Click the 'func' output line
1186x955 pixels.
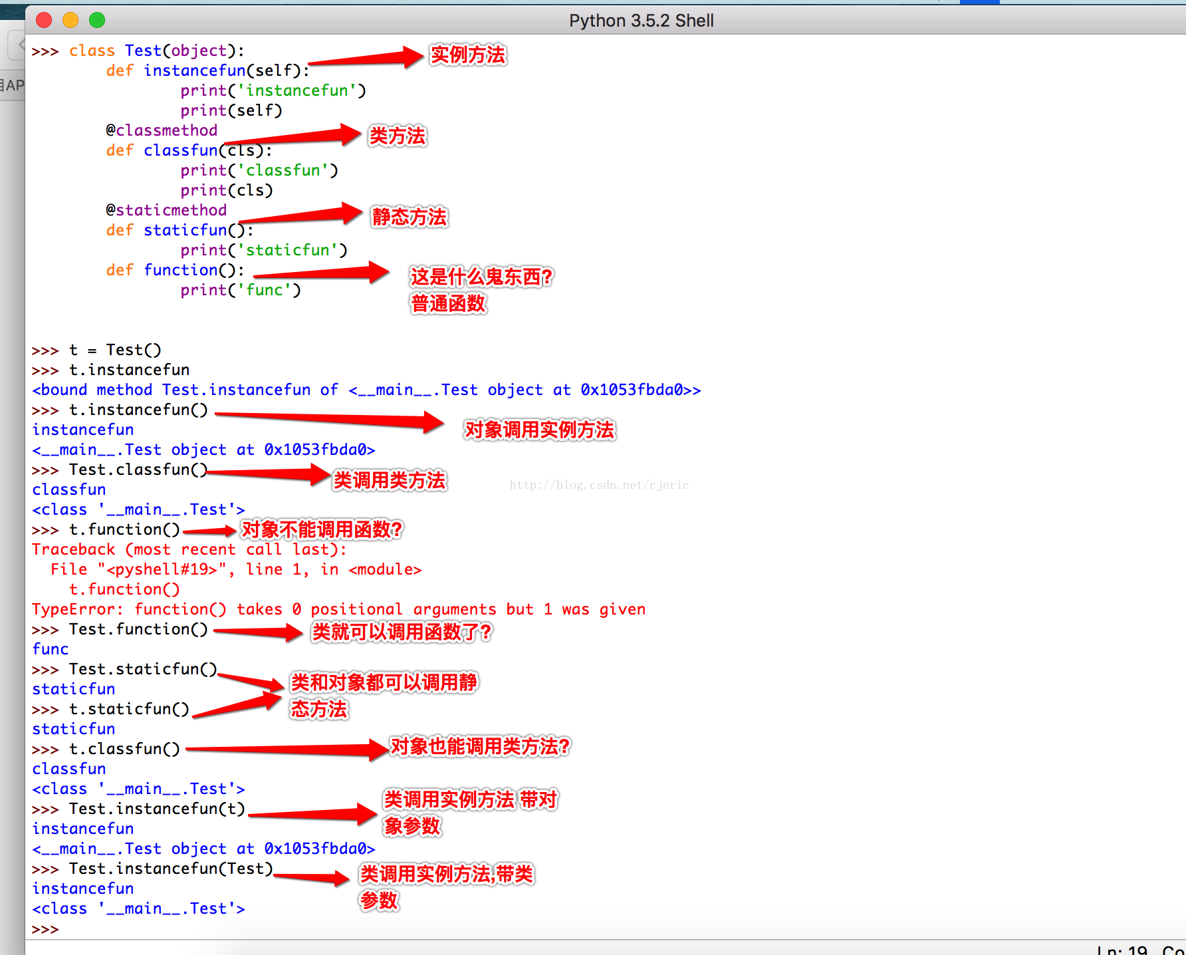tap(51, 649)
